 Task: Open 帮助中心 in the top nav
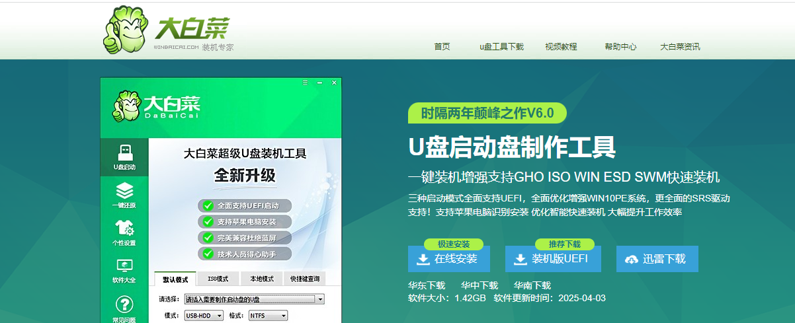click(x=620, y=47)
